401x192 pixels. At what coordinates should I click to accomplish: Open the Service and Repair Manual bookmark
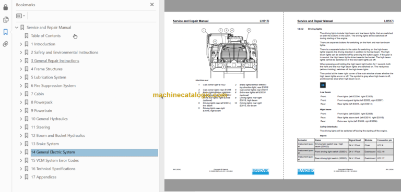49,28
